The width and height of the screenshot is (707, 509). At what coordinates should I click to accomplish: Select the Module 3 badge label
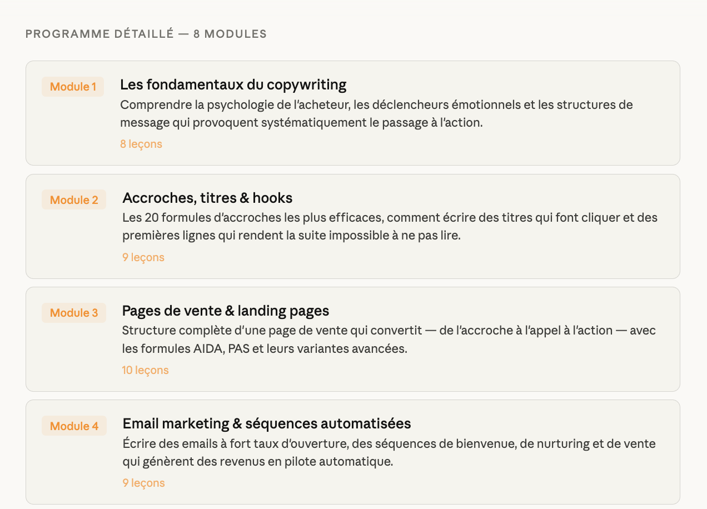74,313
